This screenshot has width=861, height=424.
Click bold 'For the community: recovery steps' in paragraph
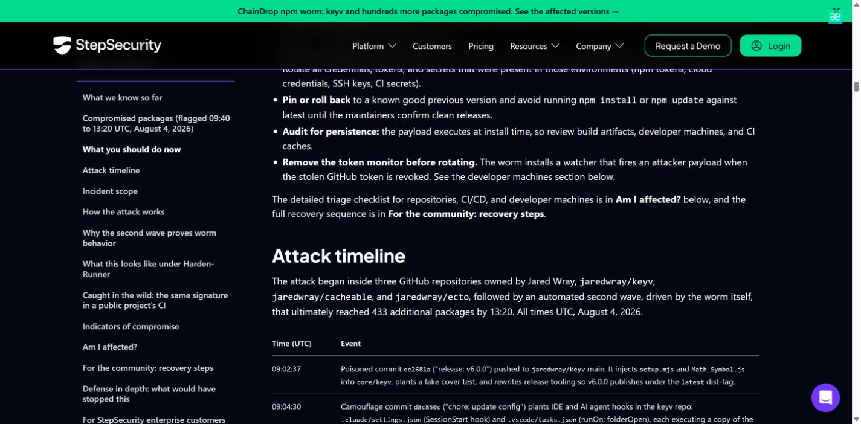point(466,214)
